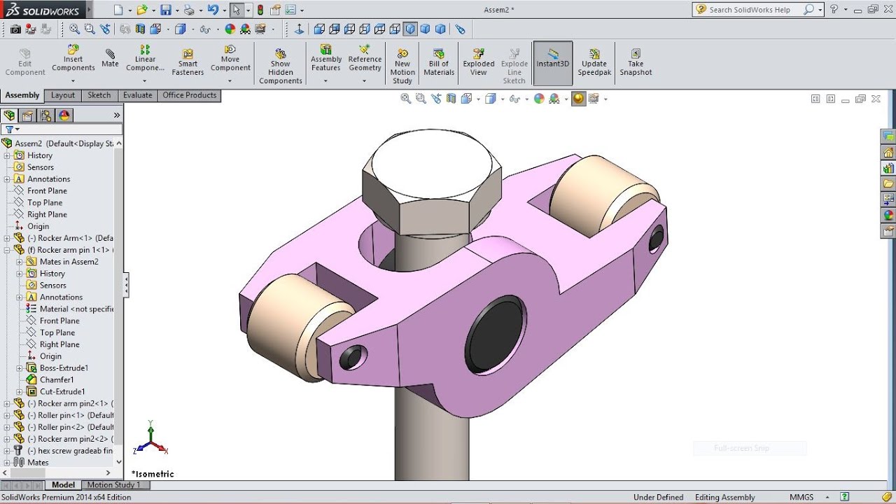
Task: Select Chamfer1 feature in tree
Action: tap(57, 380)
